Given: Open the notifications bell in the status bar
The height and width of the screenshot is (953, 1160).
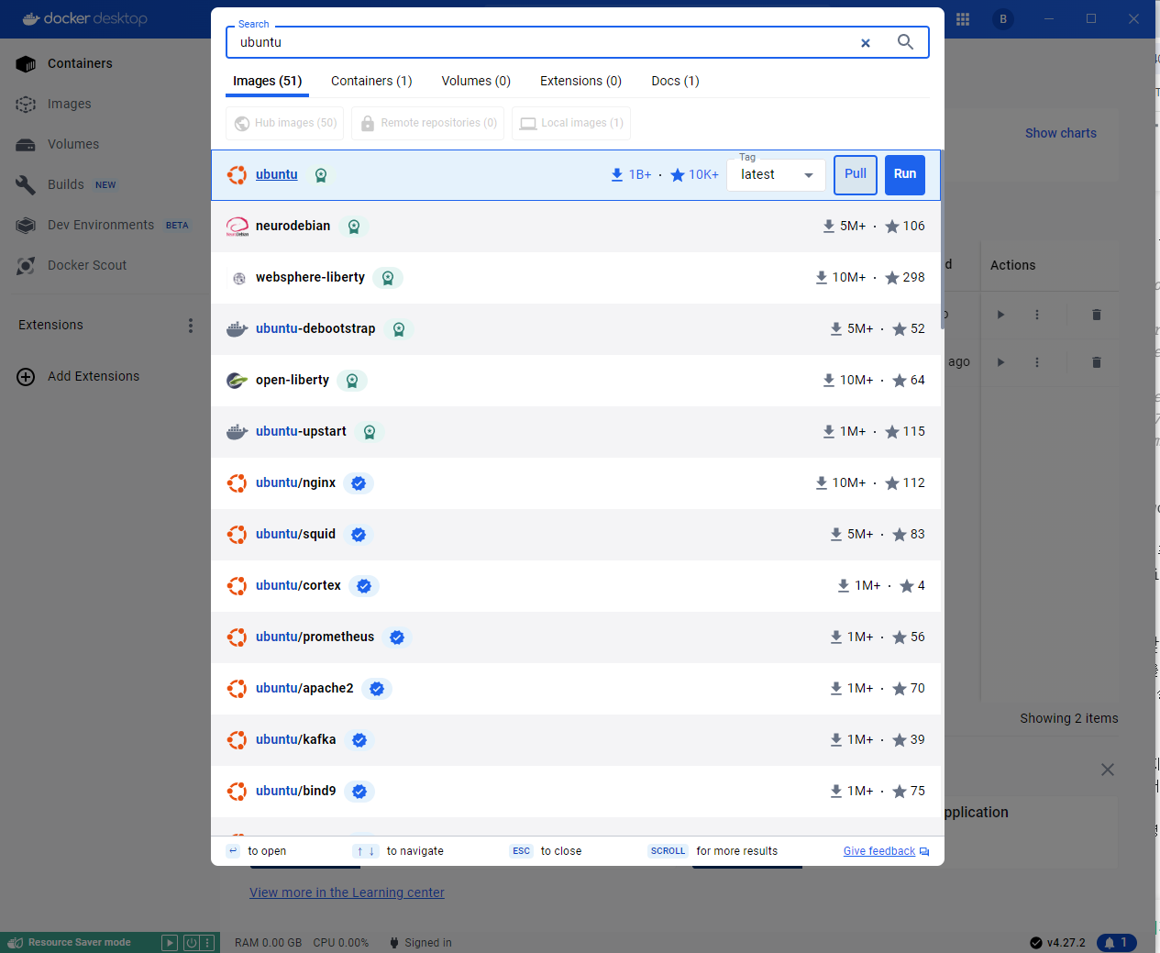Looking at the screenshot, I should 1116,942.
